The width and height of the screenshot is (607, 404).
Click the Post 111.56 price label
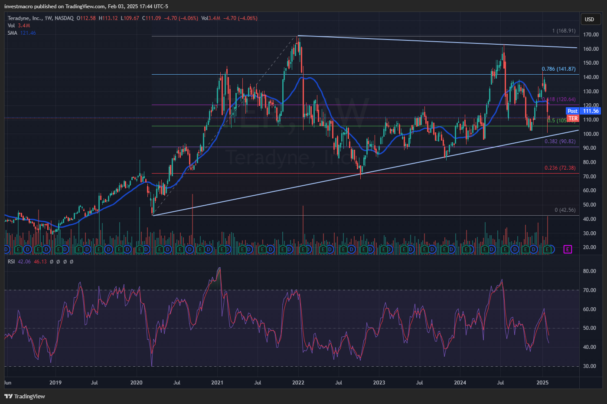pyautogui.click(x=584, y=111)
